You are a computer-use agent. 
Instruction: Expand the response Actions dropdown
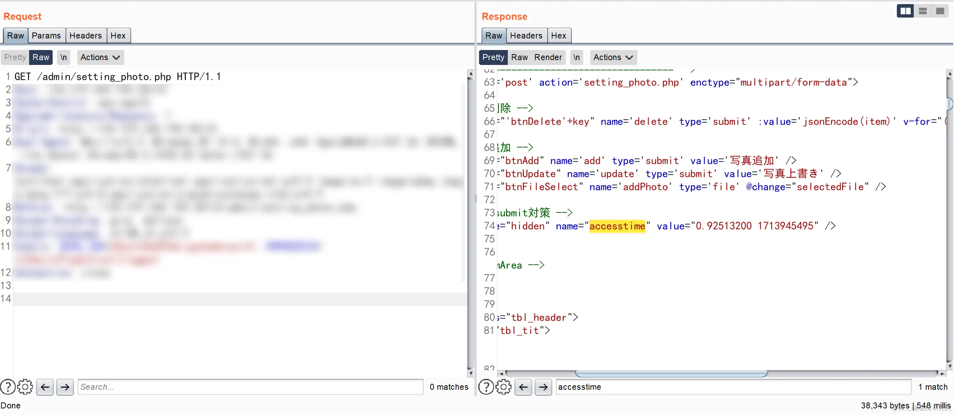613,57
